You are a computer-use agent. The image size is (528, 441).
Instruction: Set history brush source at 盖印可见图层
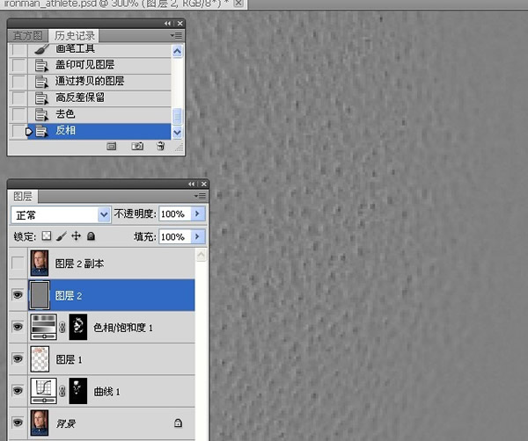pos(18,65)
